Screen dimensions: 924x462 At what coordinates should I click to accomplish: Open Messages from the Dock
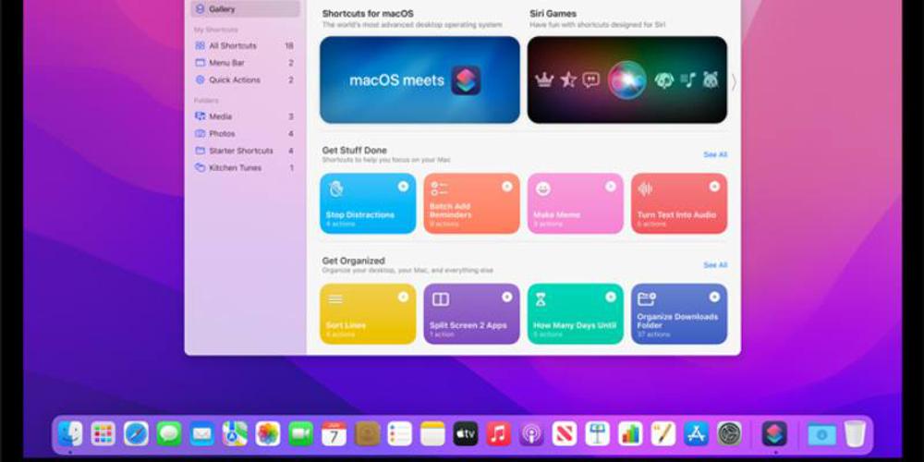tap(169, 433)
